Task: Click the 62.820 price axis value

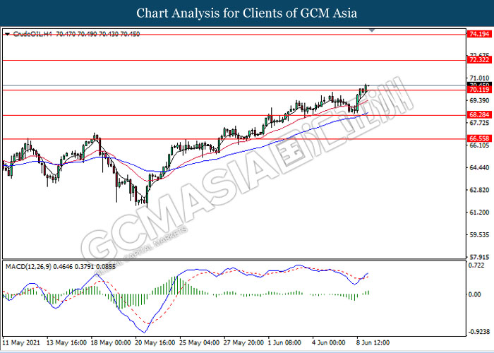Action: [479, 190]
